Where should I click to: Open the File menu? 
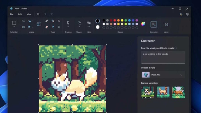click(12, 14)
